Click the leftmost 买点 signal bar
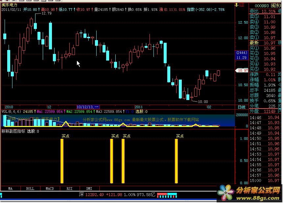This screenshot has height=203, width=283. pyautogui.click(x=62, y=161)
